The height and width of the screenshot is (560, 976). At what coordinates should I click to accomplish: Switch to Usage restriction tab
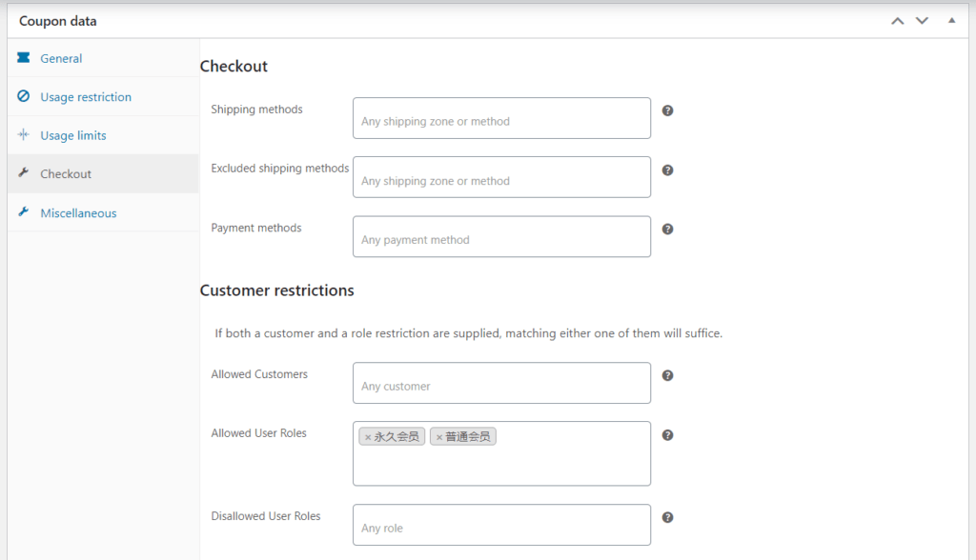click(x=86, y=97)
